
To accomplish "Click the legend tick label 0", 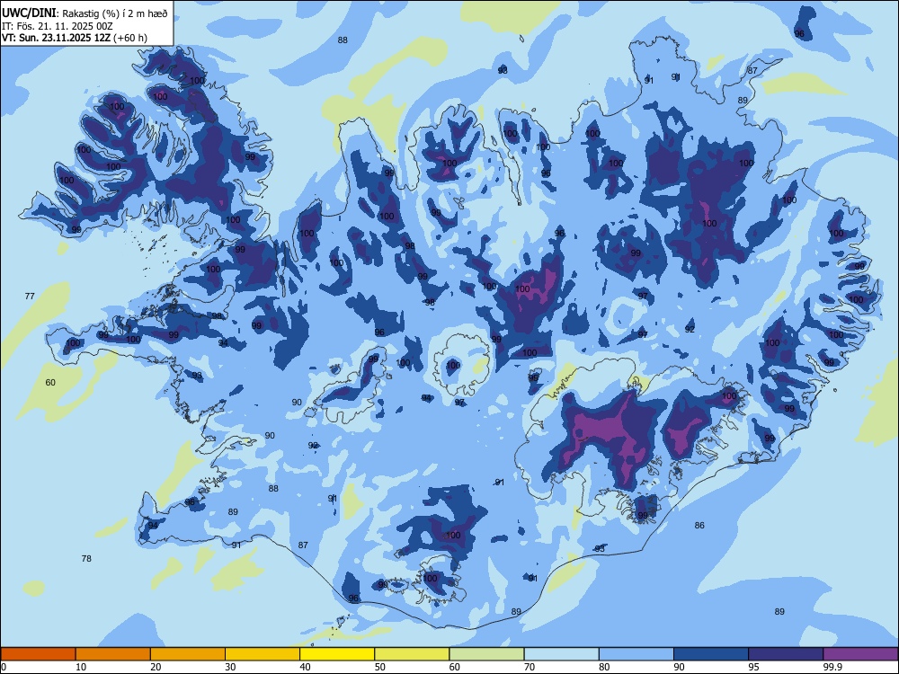I will click(x=4, y=667).
